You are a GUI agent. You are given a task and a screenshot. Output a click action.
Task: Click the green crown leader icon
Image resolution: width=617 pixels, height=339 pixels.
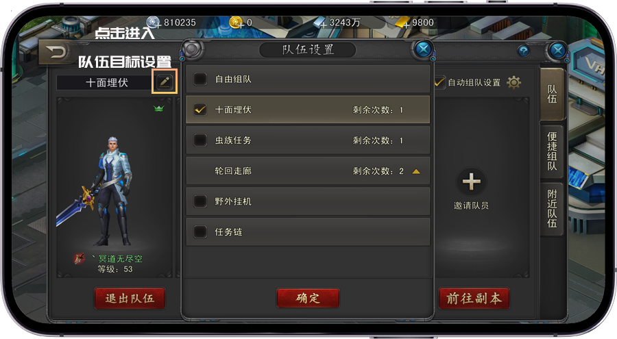pos(159,108)
